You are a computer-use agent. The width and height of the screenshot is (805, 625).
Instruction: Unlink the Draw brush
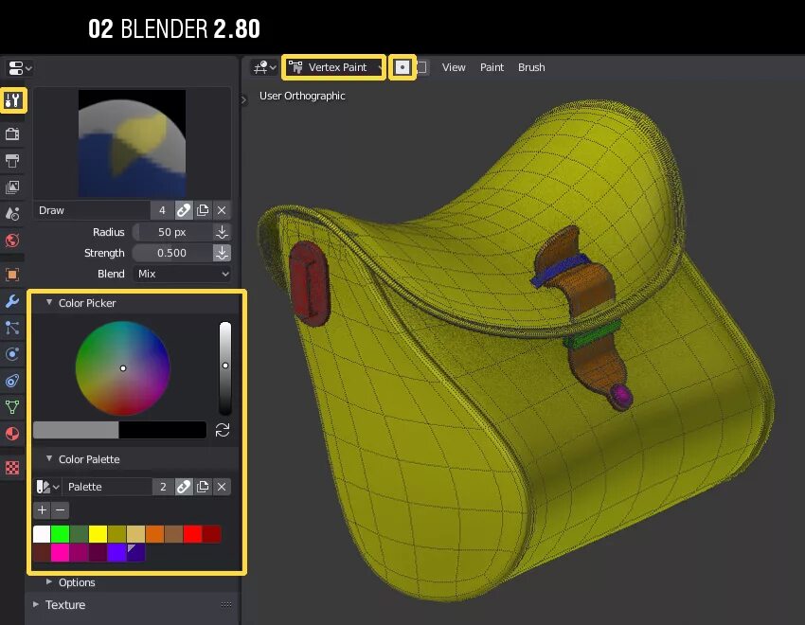point(222,210)
